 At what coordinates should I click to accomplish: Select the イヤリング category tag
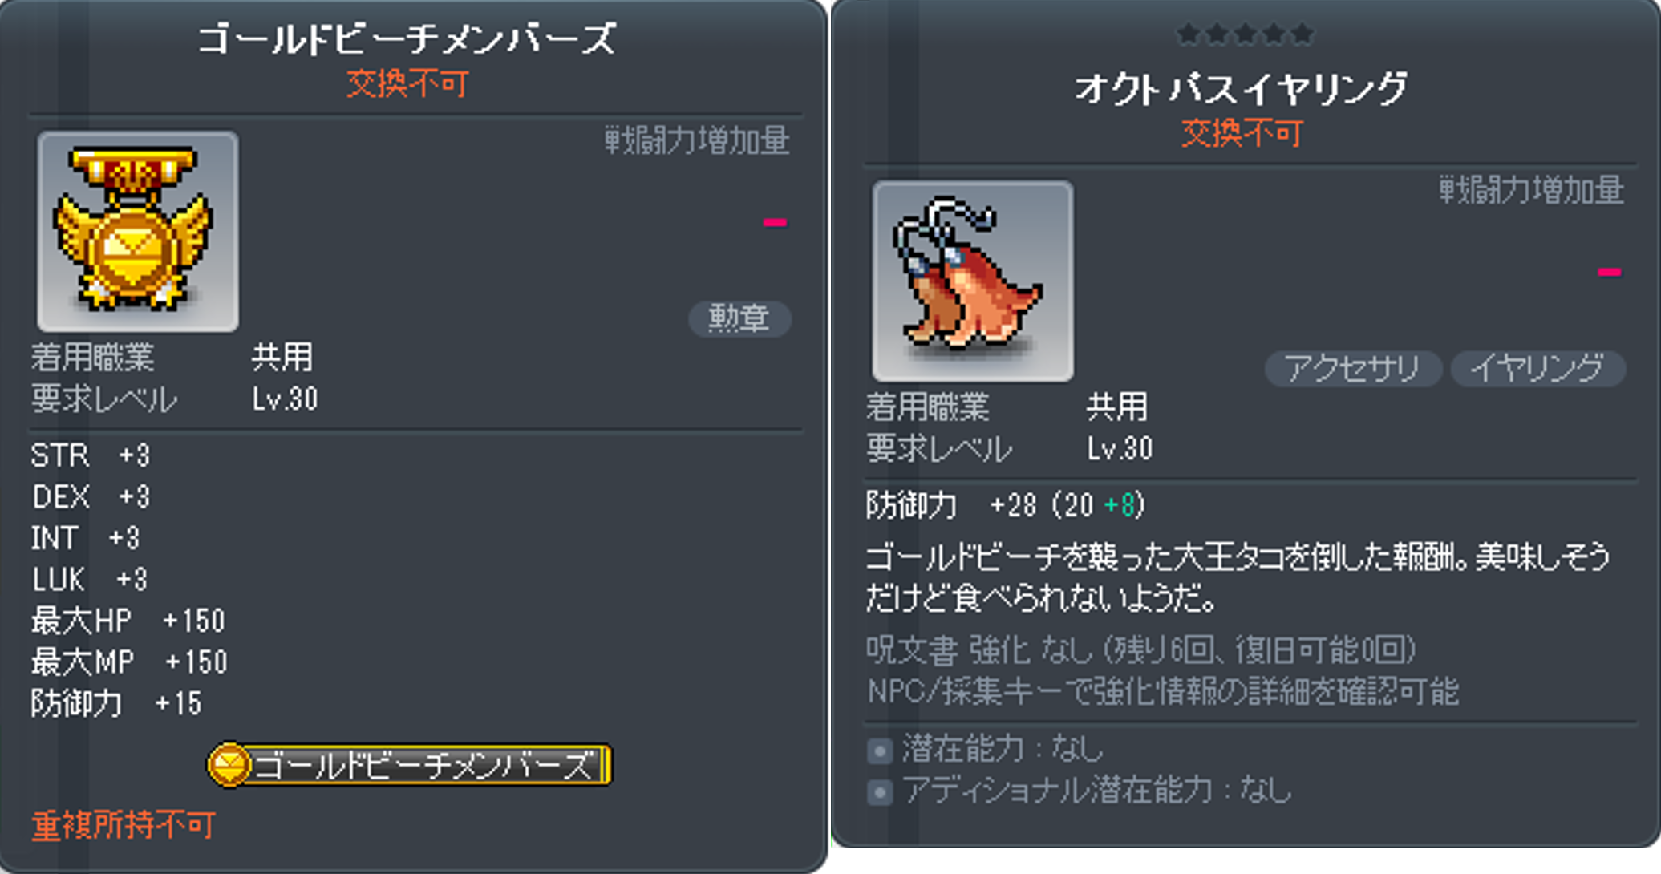coord(1537,368)
